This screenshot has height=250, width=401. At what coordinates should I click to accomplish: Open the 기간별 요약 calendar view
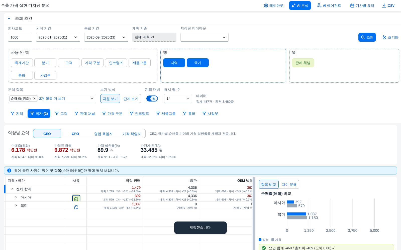pyautogui.click(x=362, y=5)
